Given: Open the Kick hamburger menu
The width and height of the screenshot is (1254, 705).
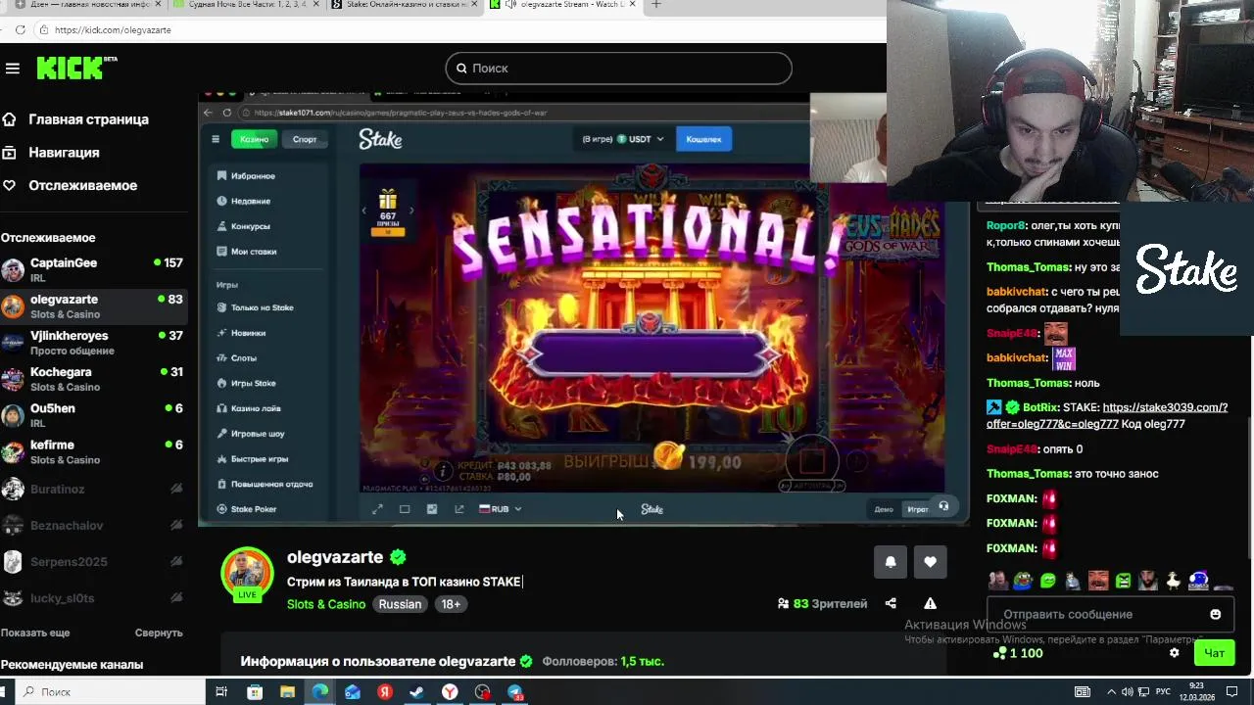Looking at the screenshot, I should coord(12,69).
